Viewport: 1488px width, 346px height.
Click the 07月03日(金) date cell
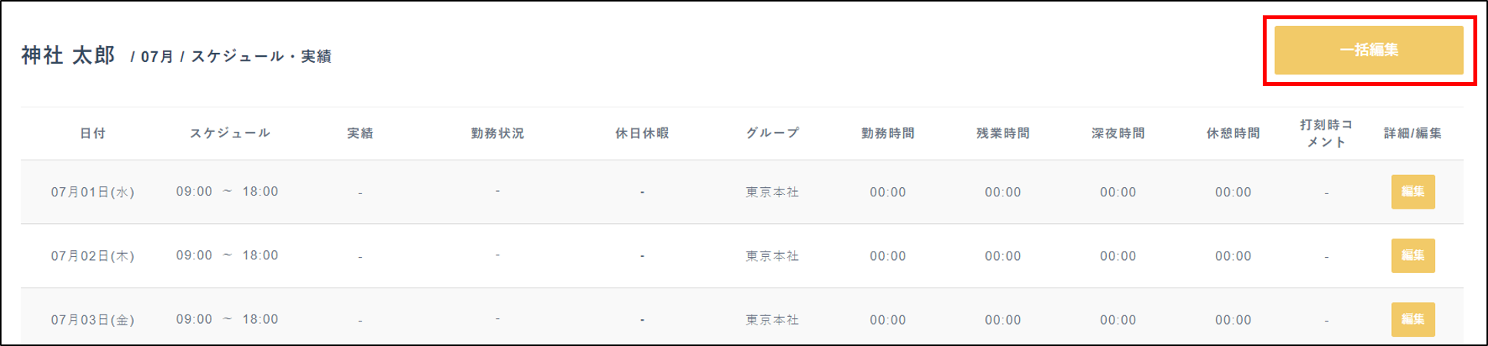click(93, 320)
